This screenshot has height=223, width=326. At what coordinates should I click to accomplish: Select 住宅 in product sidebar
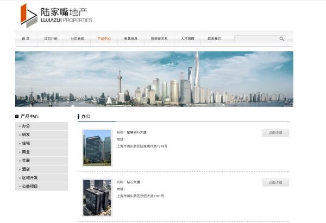coord(26,143)
